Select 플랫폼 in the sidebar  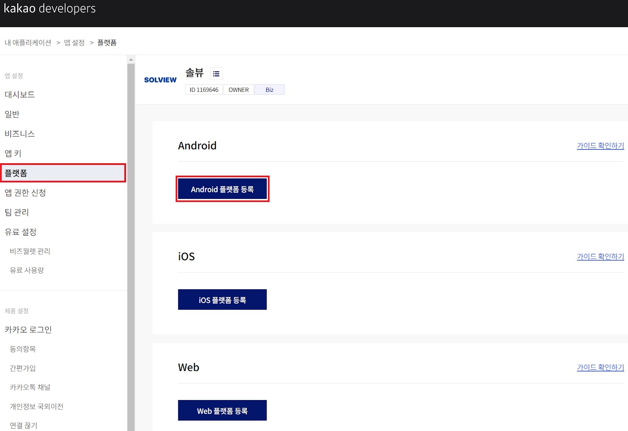pos(63,173)
